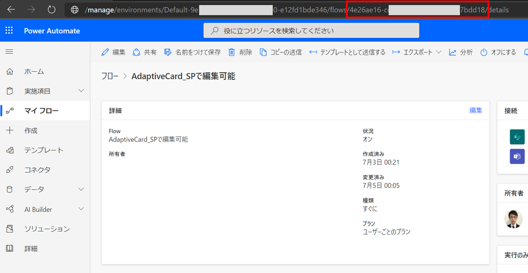Click the solutions icon in sidebar
Screen dimensions: 528x273
pyautogui.click(x=10, y=229)
